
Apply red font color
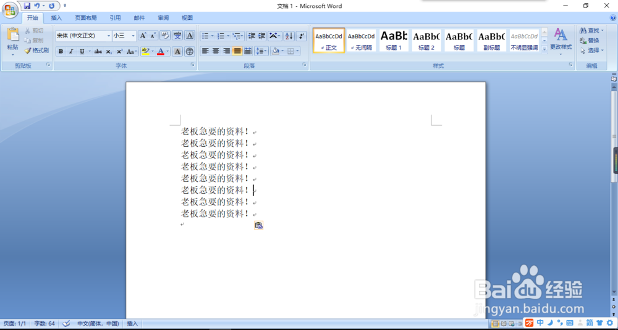161,52
